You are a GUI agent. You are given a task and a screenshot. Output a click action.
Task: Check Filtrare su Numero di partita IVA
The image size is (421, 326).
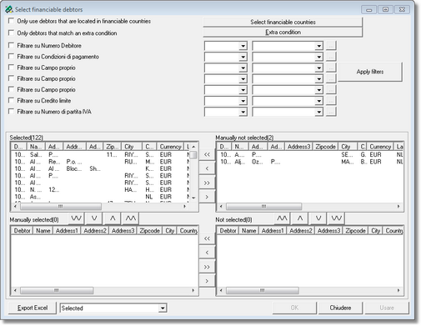point(11,112)
